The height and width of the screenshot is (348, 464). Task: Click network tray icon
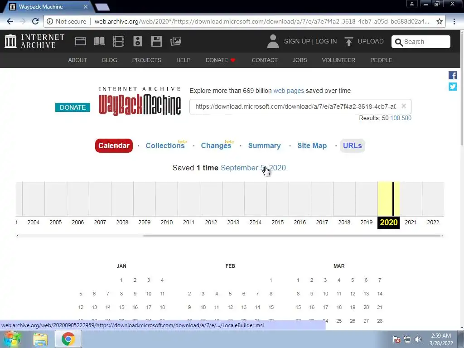pyautogui.click(x=407, y=339)
